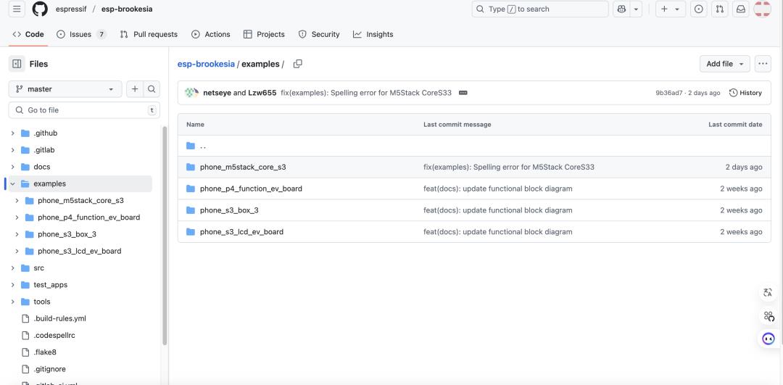Switch to the Security tab
Viewport: 783px width, 385px height.
click(319, 35)
